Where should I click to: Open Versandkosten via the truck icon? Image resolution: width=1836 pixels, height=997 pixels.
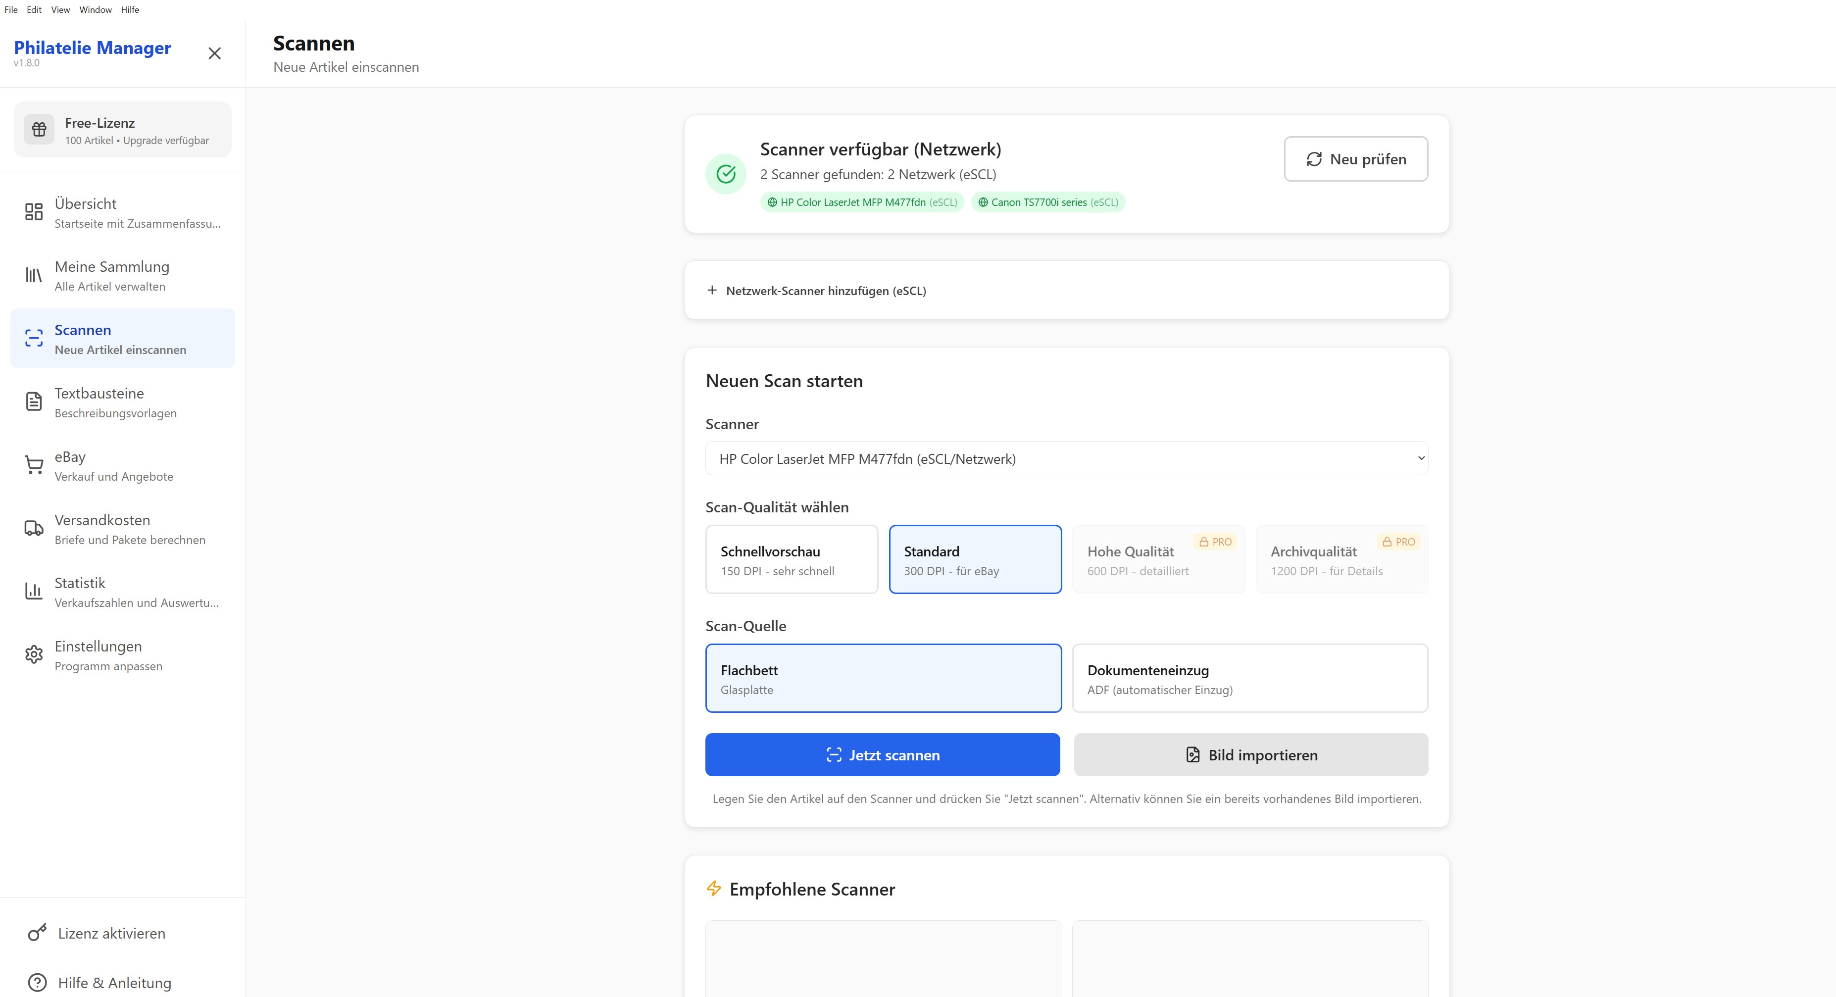click(x=34, y=528)
